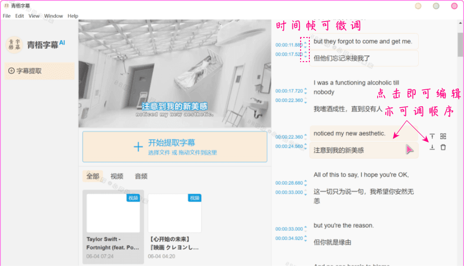Switch to the 音频 filter tab
Image resolution: width=464 pixels, height=266 pixels.
pyautogui.click(x=141, y=176)
